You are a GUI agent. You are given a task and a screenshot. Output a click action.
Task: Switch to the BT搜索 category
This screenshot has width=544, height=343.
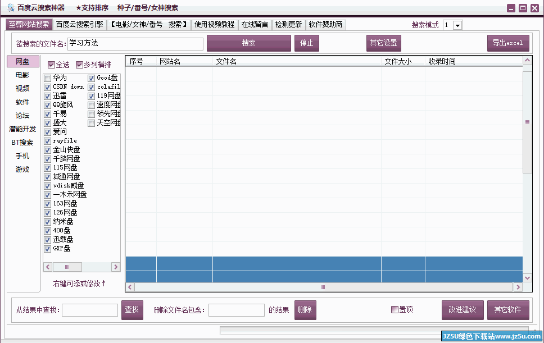click(22, 143)
